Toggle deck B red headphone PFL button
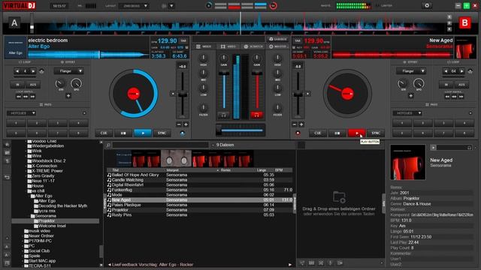This screenshot has width=481, height=270. coord(256,115)
